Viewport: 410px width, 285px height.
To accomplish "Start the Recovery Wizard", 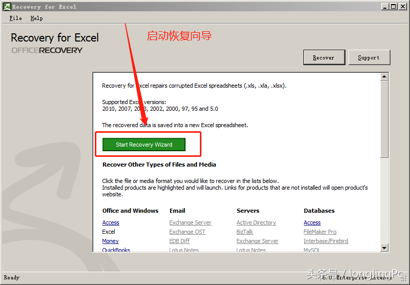I will 144,145.
